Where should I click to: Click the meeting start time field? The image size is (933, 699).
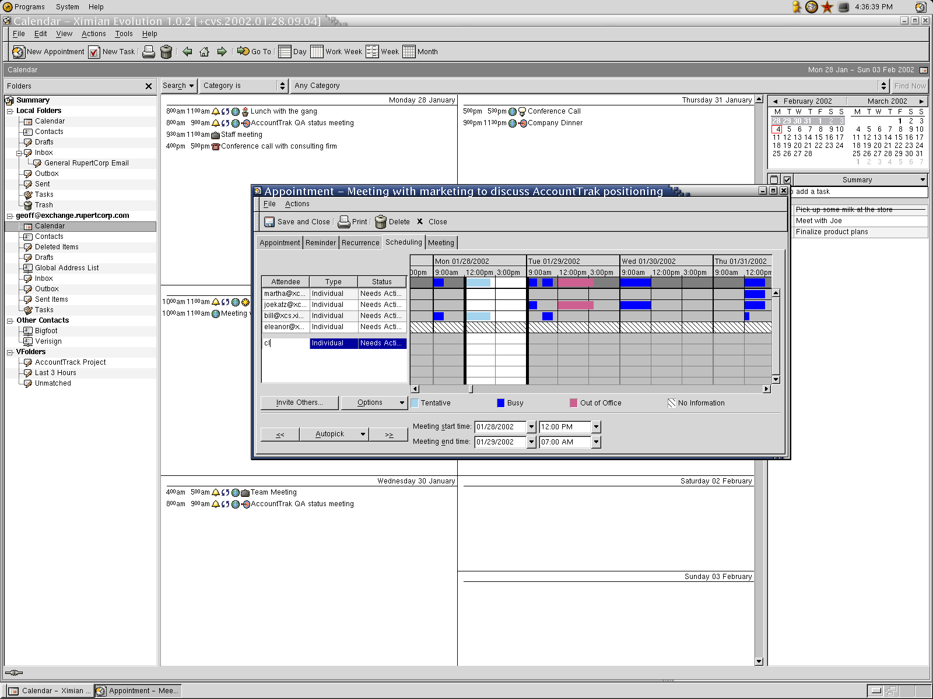[x=565, y=427]
